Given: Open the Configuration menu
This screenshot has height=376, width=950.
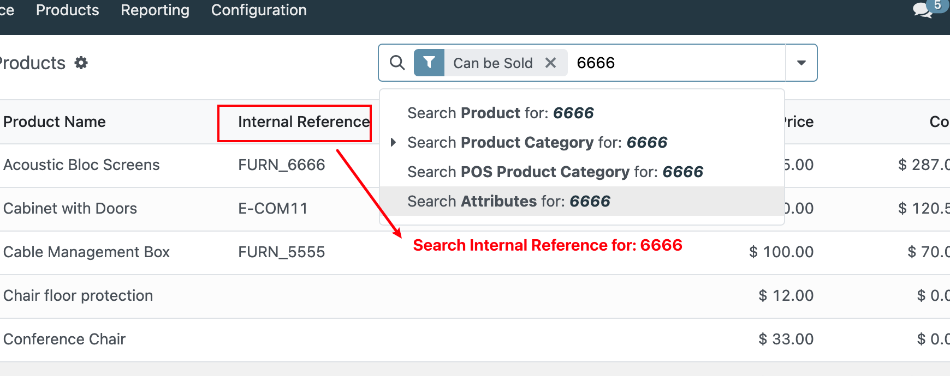Looking at the screenshot, I should [x=259, y=10].
